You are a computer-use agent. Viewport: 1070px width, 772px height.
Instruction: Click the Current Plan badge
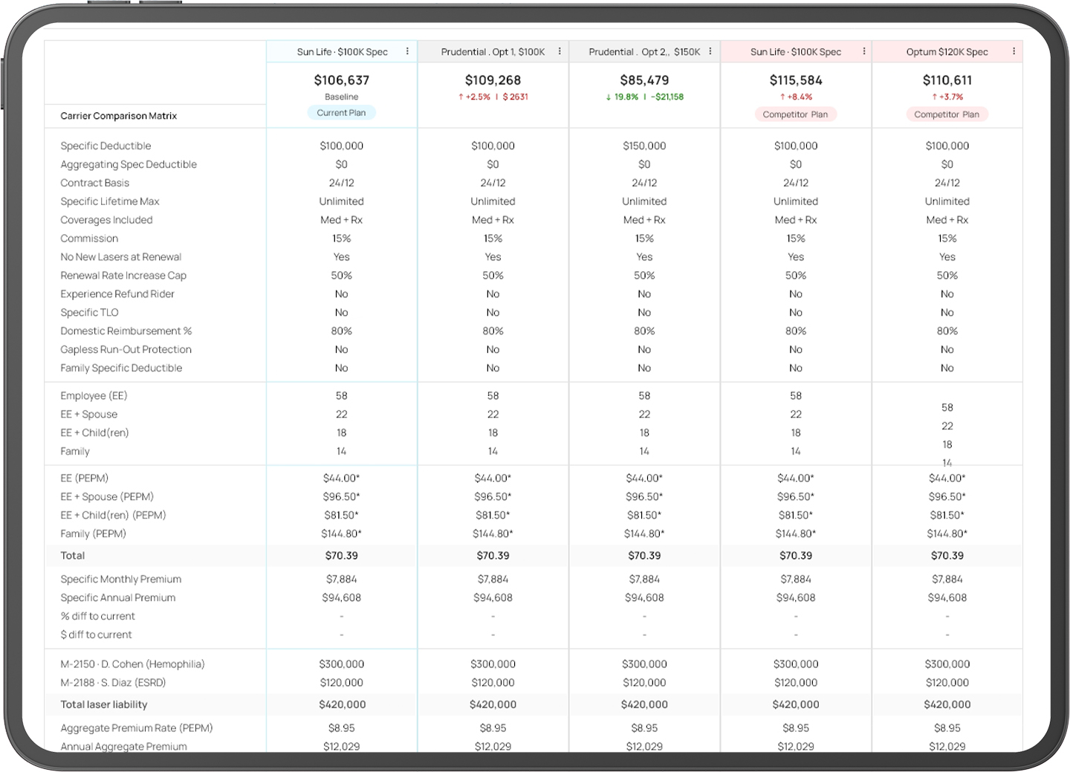342,113
